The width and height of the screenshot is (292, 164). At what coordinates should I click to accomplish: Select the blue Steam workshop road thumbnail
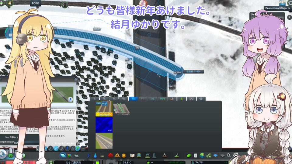[104, 125]
